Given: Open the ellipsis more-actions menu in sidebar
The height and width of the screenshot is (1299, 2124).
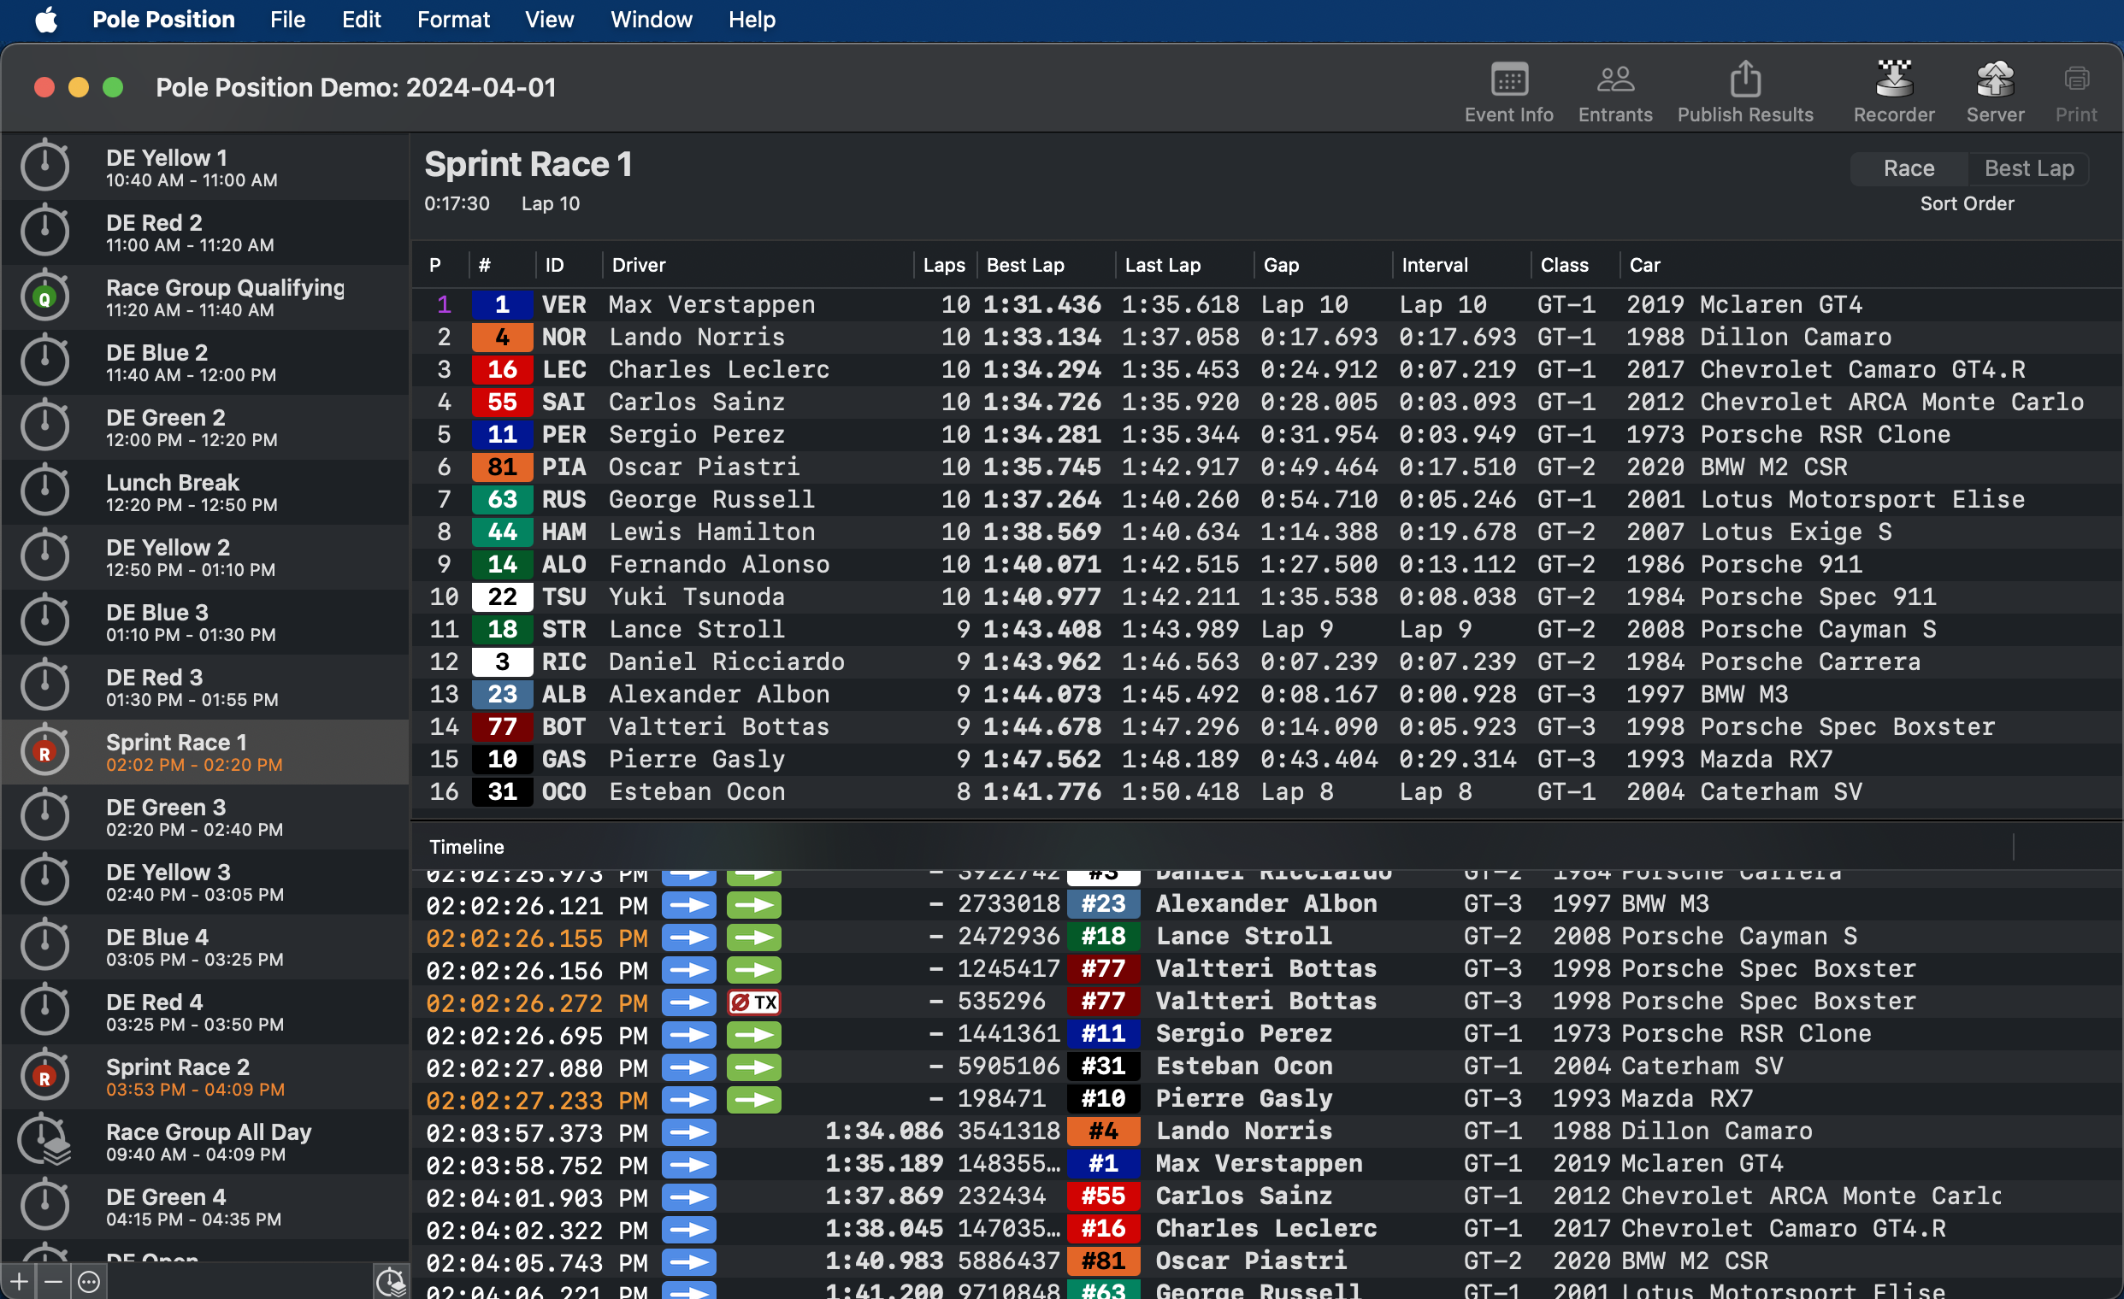Looking at the screenshot, I should pos(89,1282).
